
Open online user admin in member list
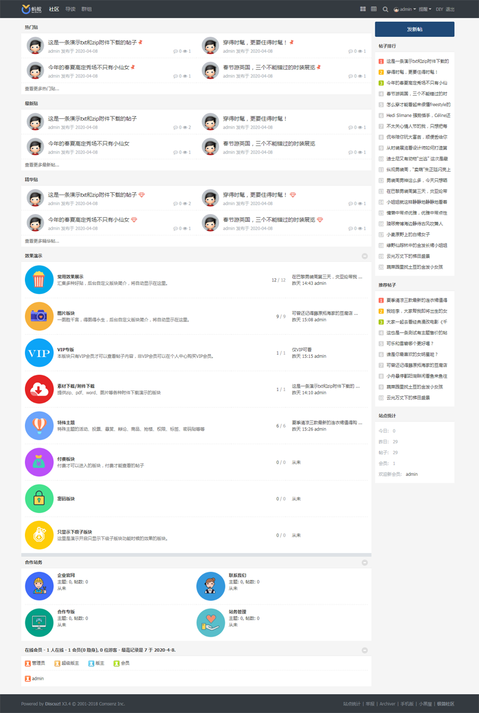click(38, 678)
